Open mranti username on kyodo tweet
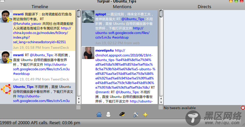Image resolution: width=245 pixels, height=127 pixels. pyautogui.click(x=18, y=14)
